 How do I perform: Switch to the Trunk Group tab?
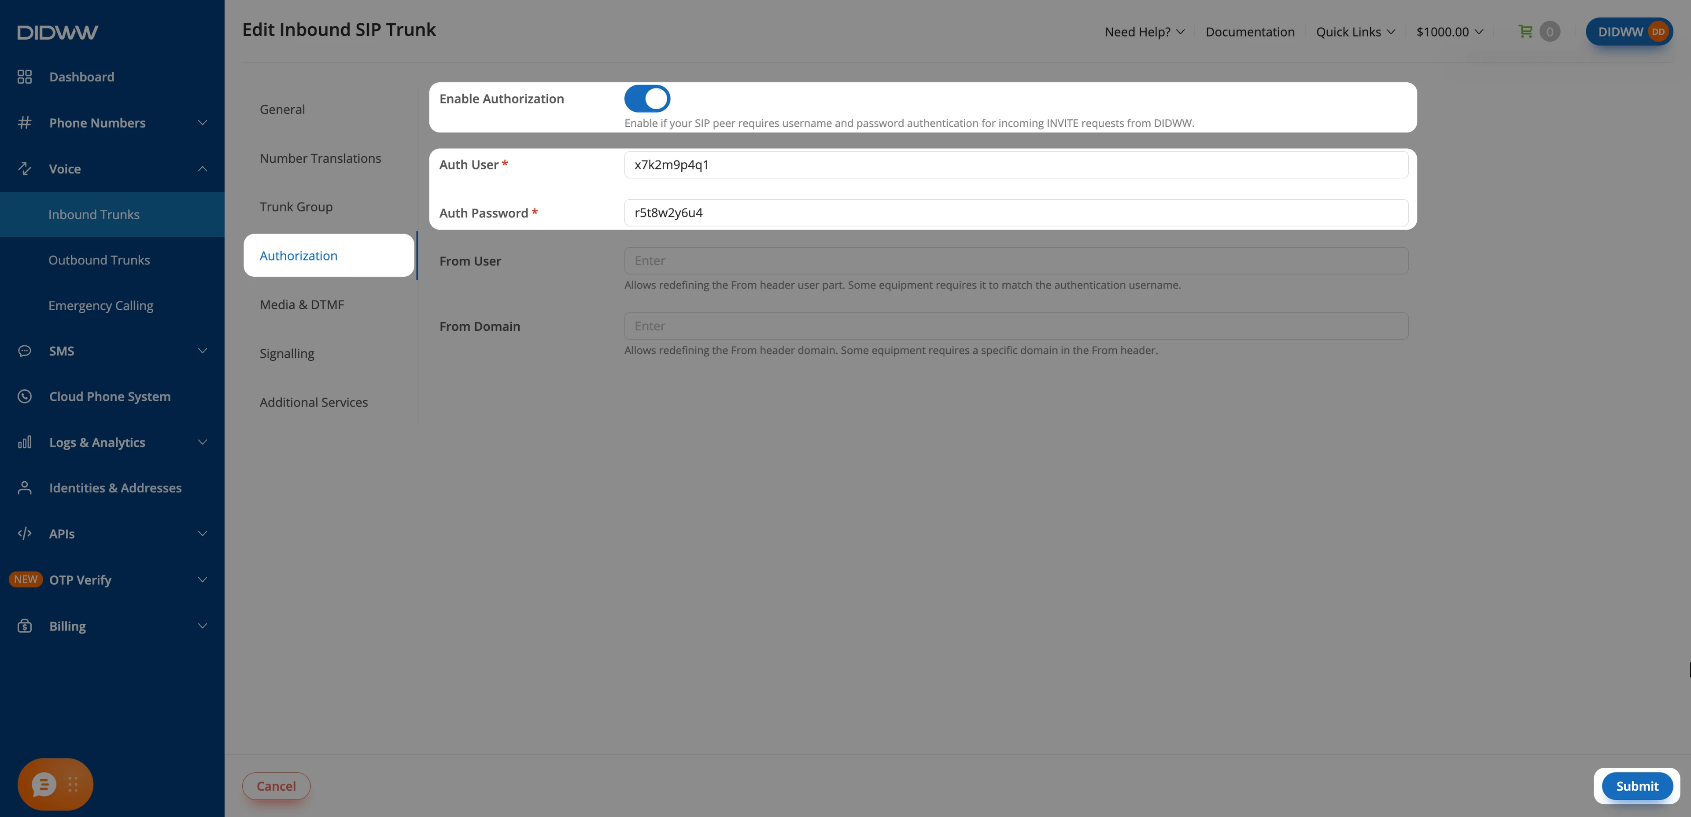(296, 206)
